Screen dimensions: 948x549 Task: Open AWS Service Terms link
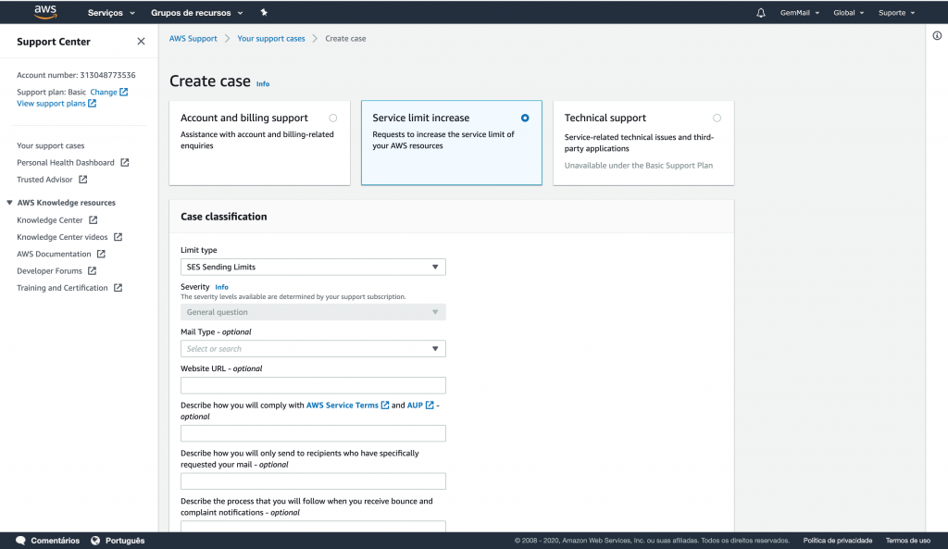343,406
